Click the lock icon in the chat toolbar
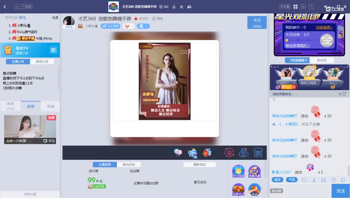 coord(333,180)
